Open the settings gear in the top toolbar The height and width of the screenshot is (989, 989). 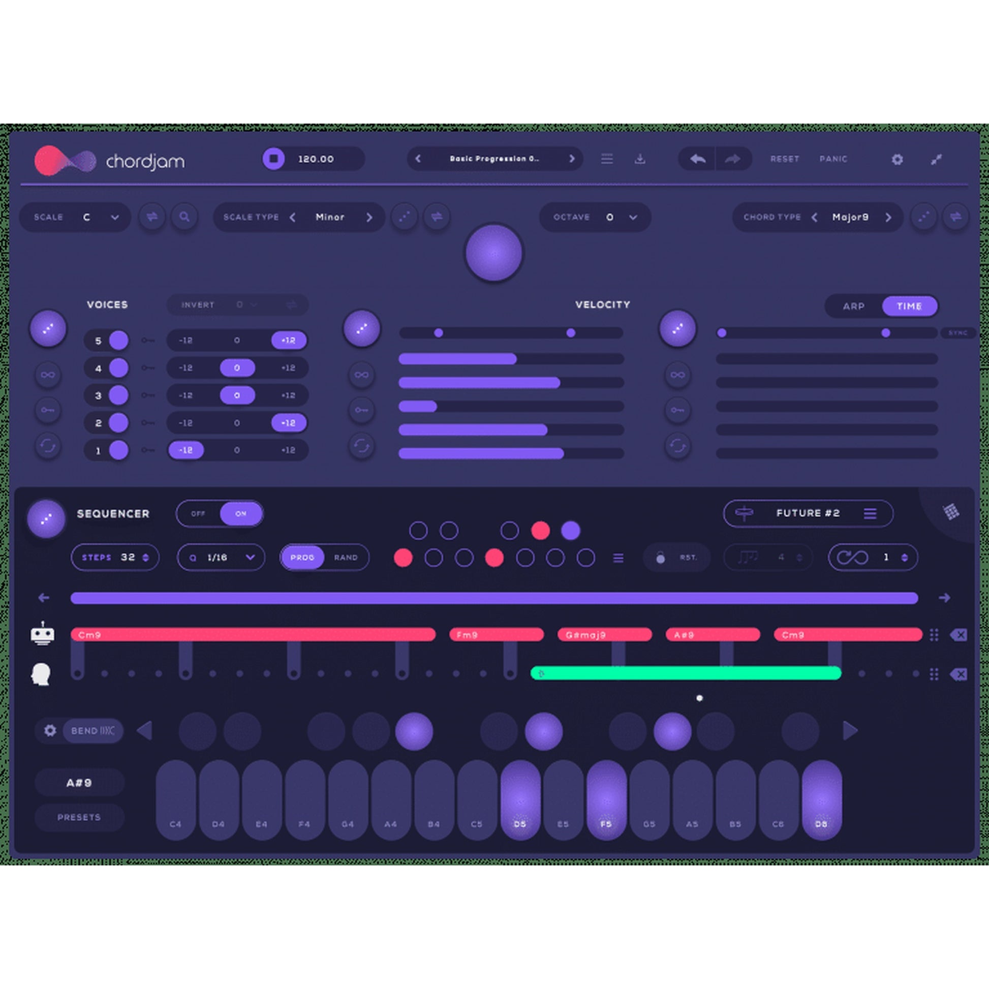click(x=897, y=159)
